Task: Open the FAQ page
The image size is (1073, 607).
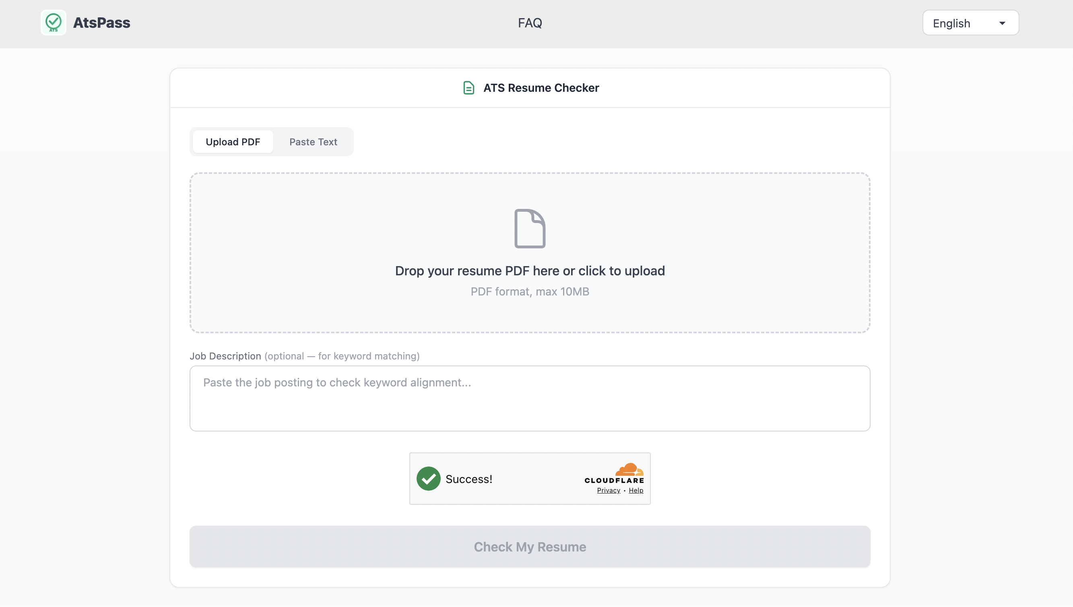Action: point(530,23)
